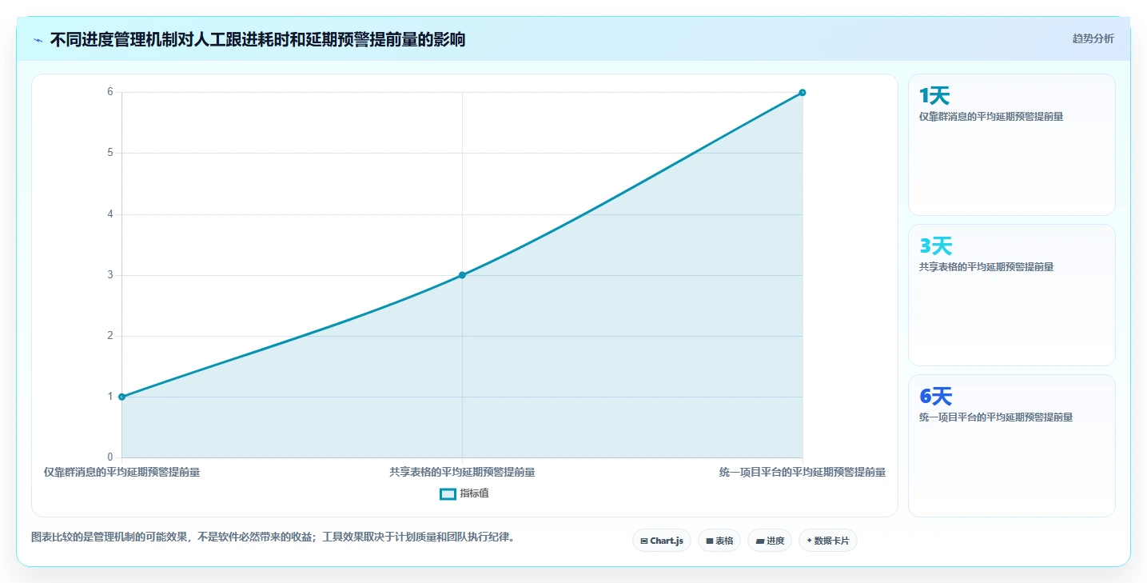Toggle the 指标值 legend swatch
The image size is (1147, 583).
click(448, 493)
